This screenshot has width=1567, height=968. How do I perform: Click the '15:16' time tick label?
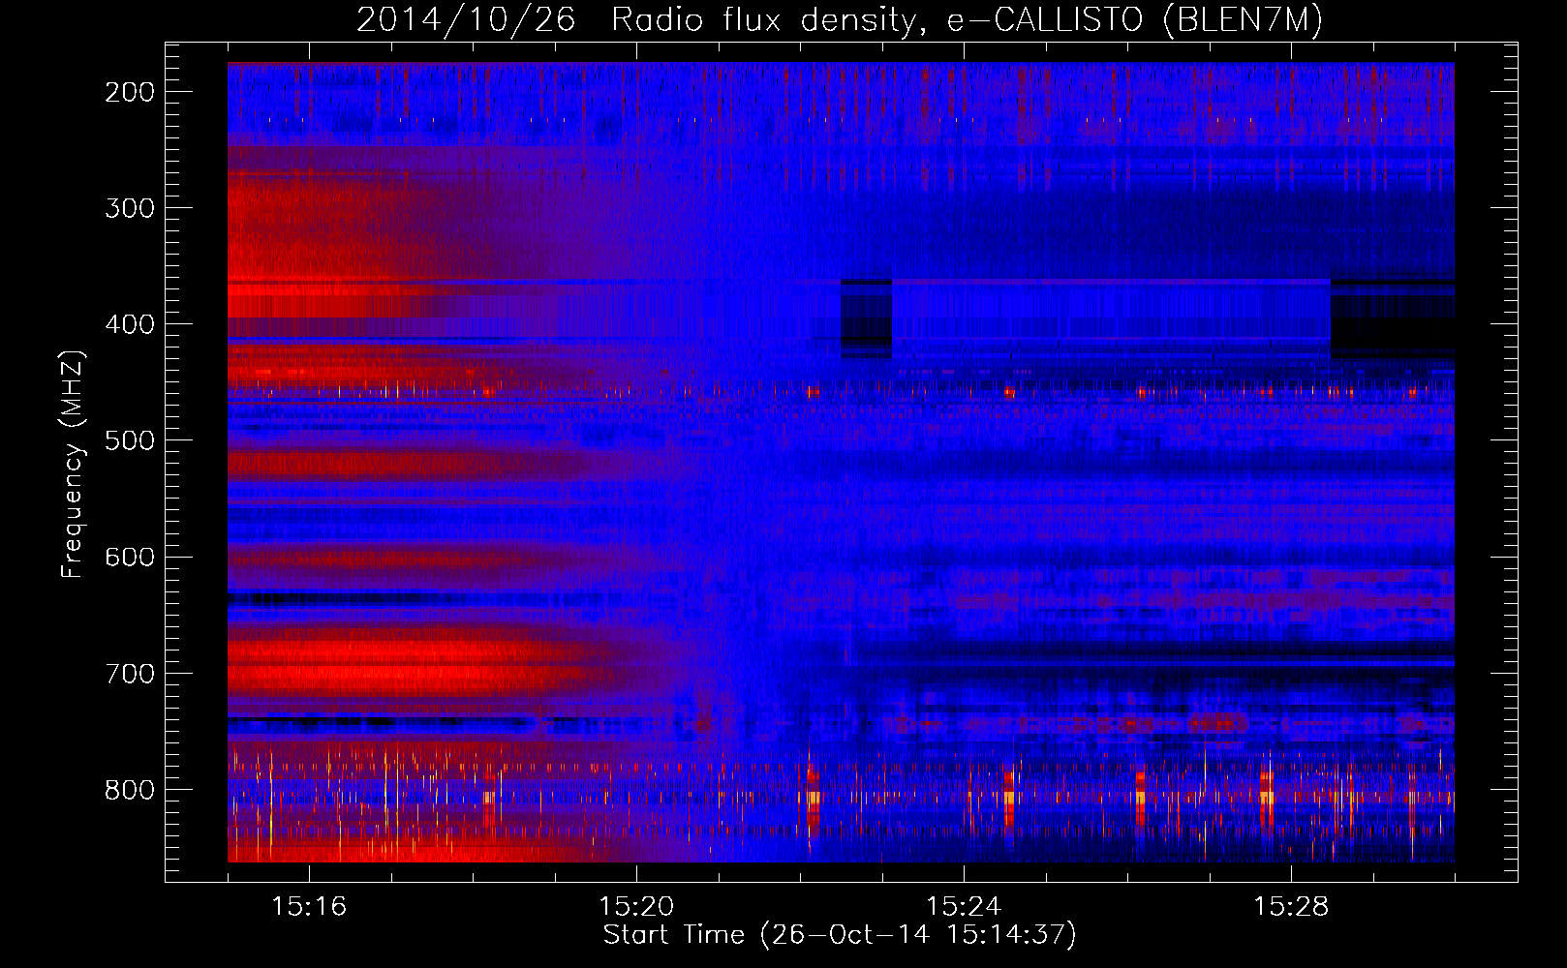tap(309, 906)
